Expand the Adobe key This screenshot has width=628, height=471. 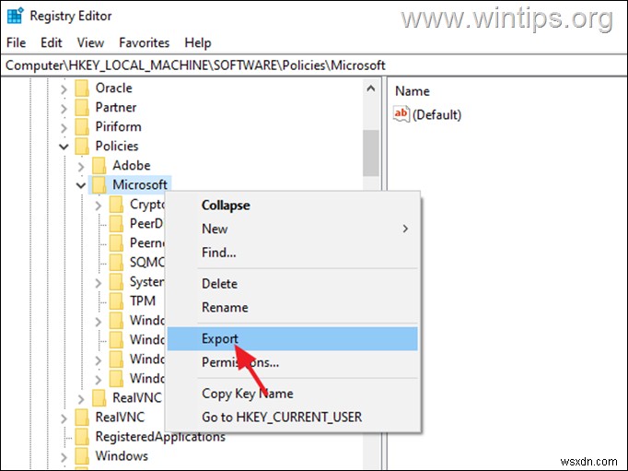point(81,166)
